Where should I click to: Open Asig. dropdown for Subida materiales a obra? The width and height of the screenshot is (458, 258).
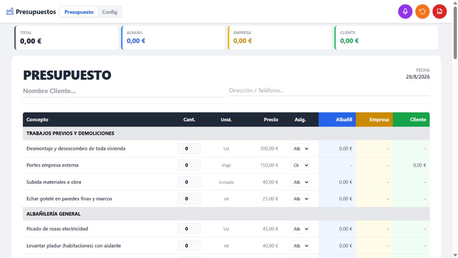[300, 182]
